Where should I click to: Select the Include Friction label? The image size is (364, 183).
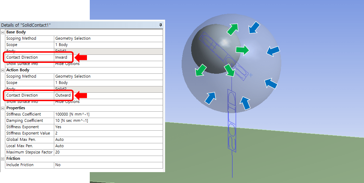(20, 165)
